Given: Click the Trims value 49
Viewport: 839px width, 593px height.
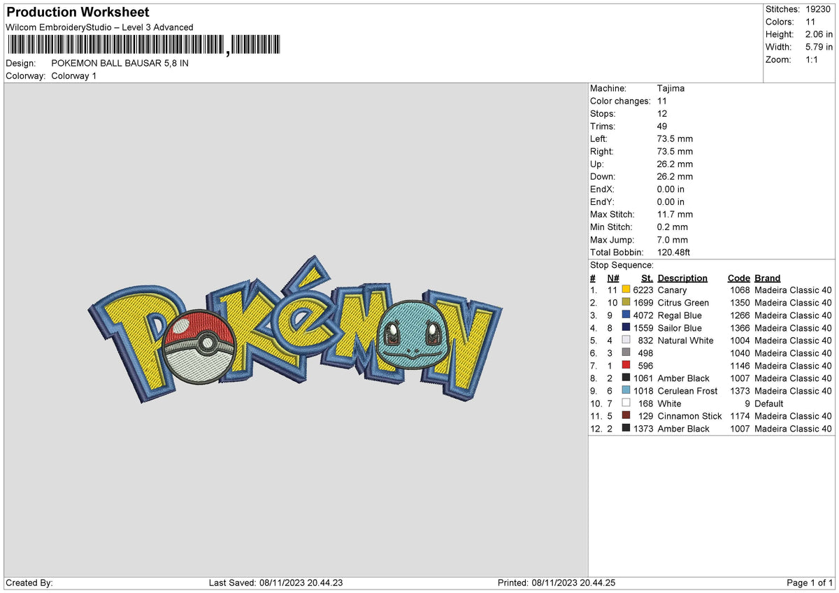Looking at the screenshot, I should tap(662, 126).
